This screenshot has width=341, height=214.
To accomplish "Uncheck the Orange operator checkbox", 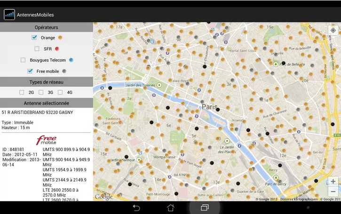I will click(34, 38).
